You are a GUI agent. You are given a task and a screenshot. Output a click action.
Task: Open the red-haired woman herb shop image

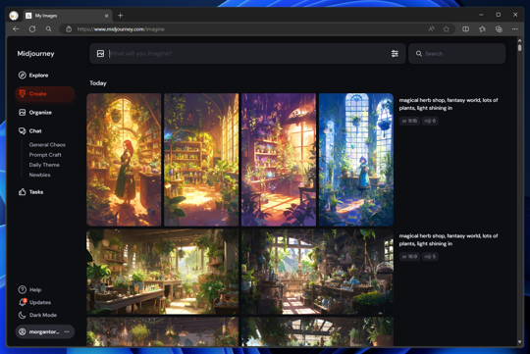coord(124,160)
